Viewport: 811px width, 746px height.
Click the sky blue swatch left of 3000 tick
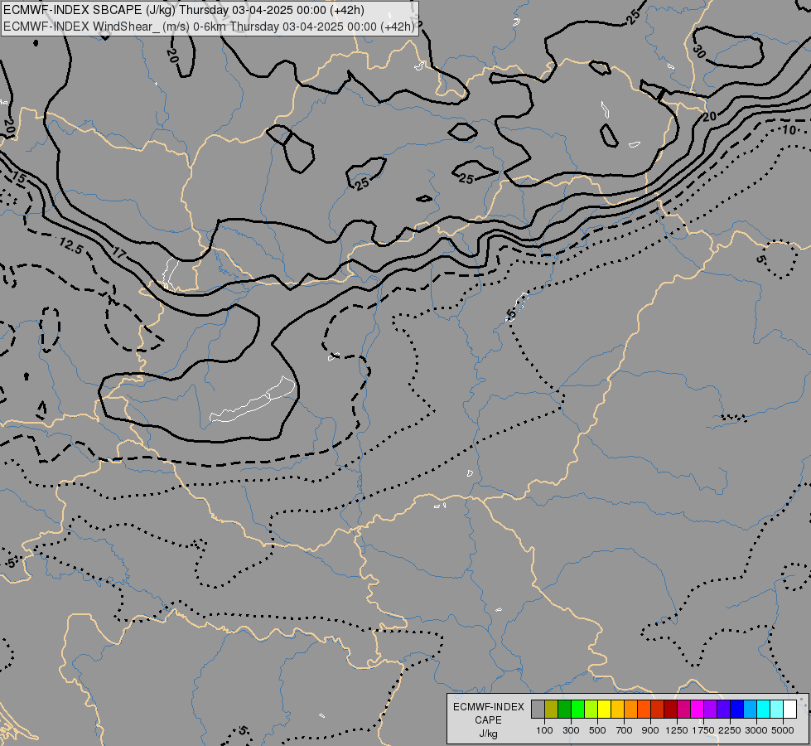751,710
